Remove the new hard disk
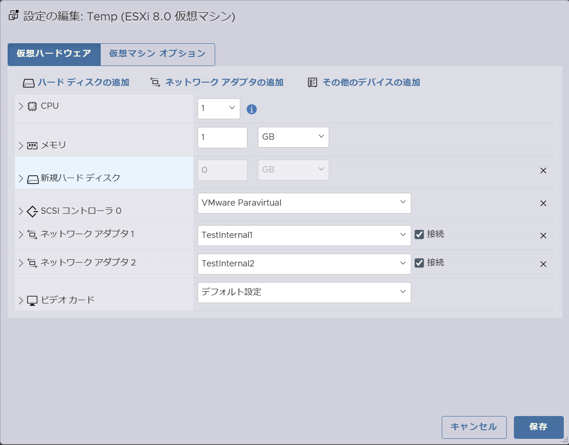This screenshot has width=569, height=445. (543, 170)
